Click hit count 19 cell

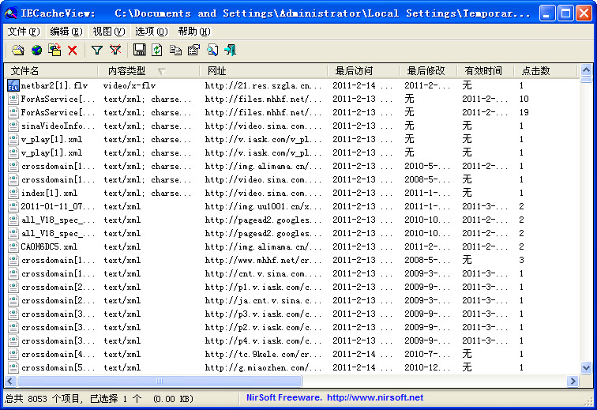tap(524, 112)
